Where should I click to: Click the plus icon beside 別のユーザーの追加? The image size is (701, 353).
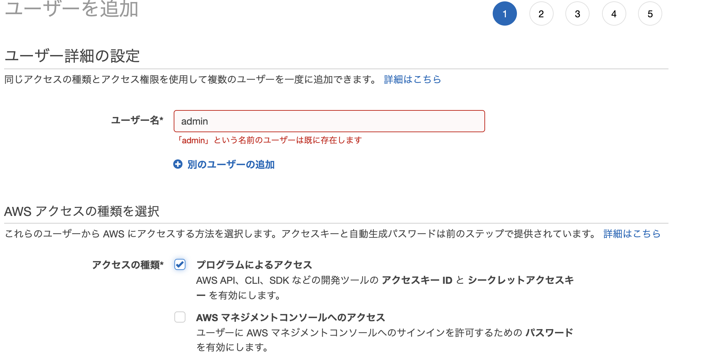pos(178,164)
